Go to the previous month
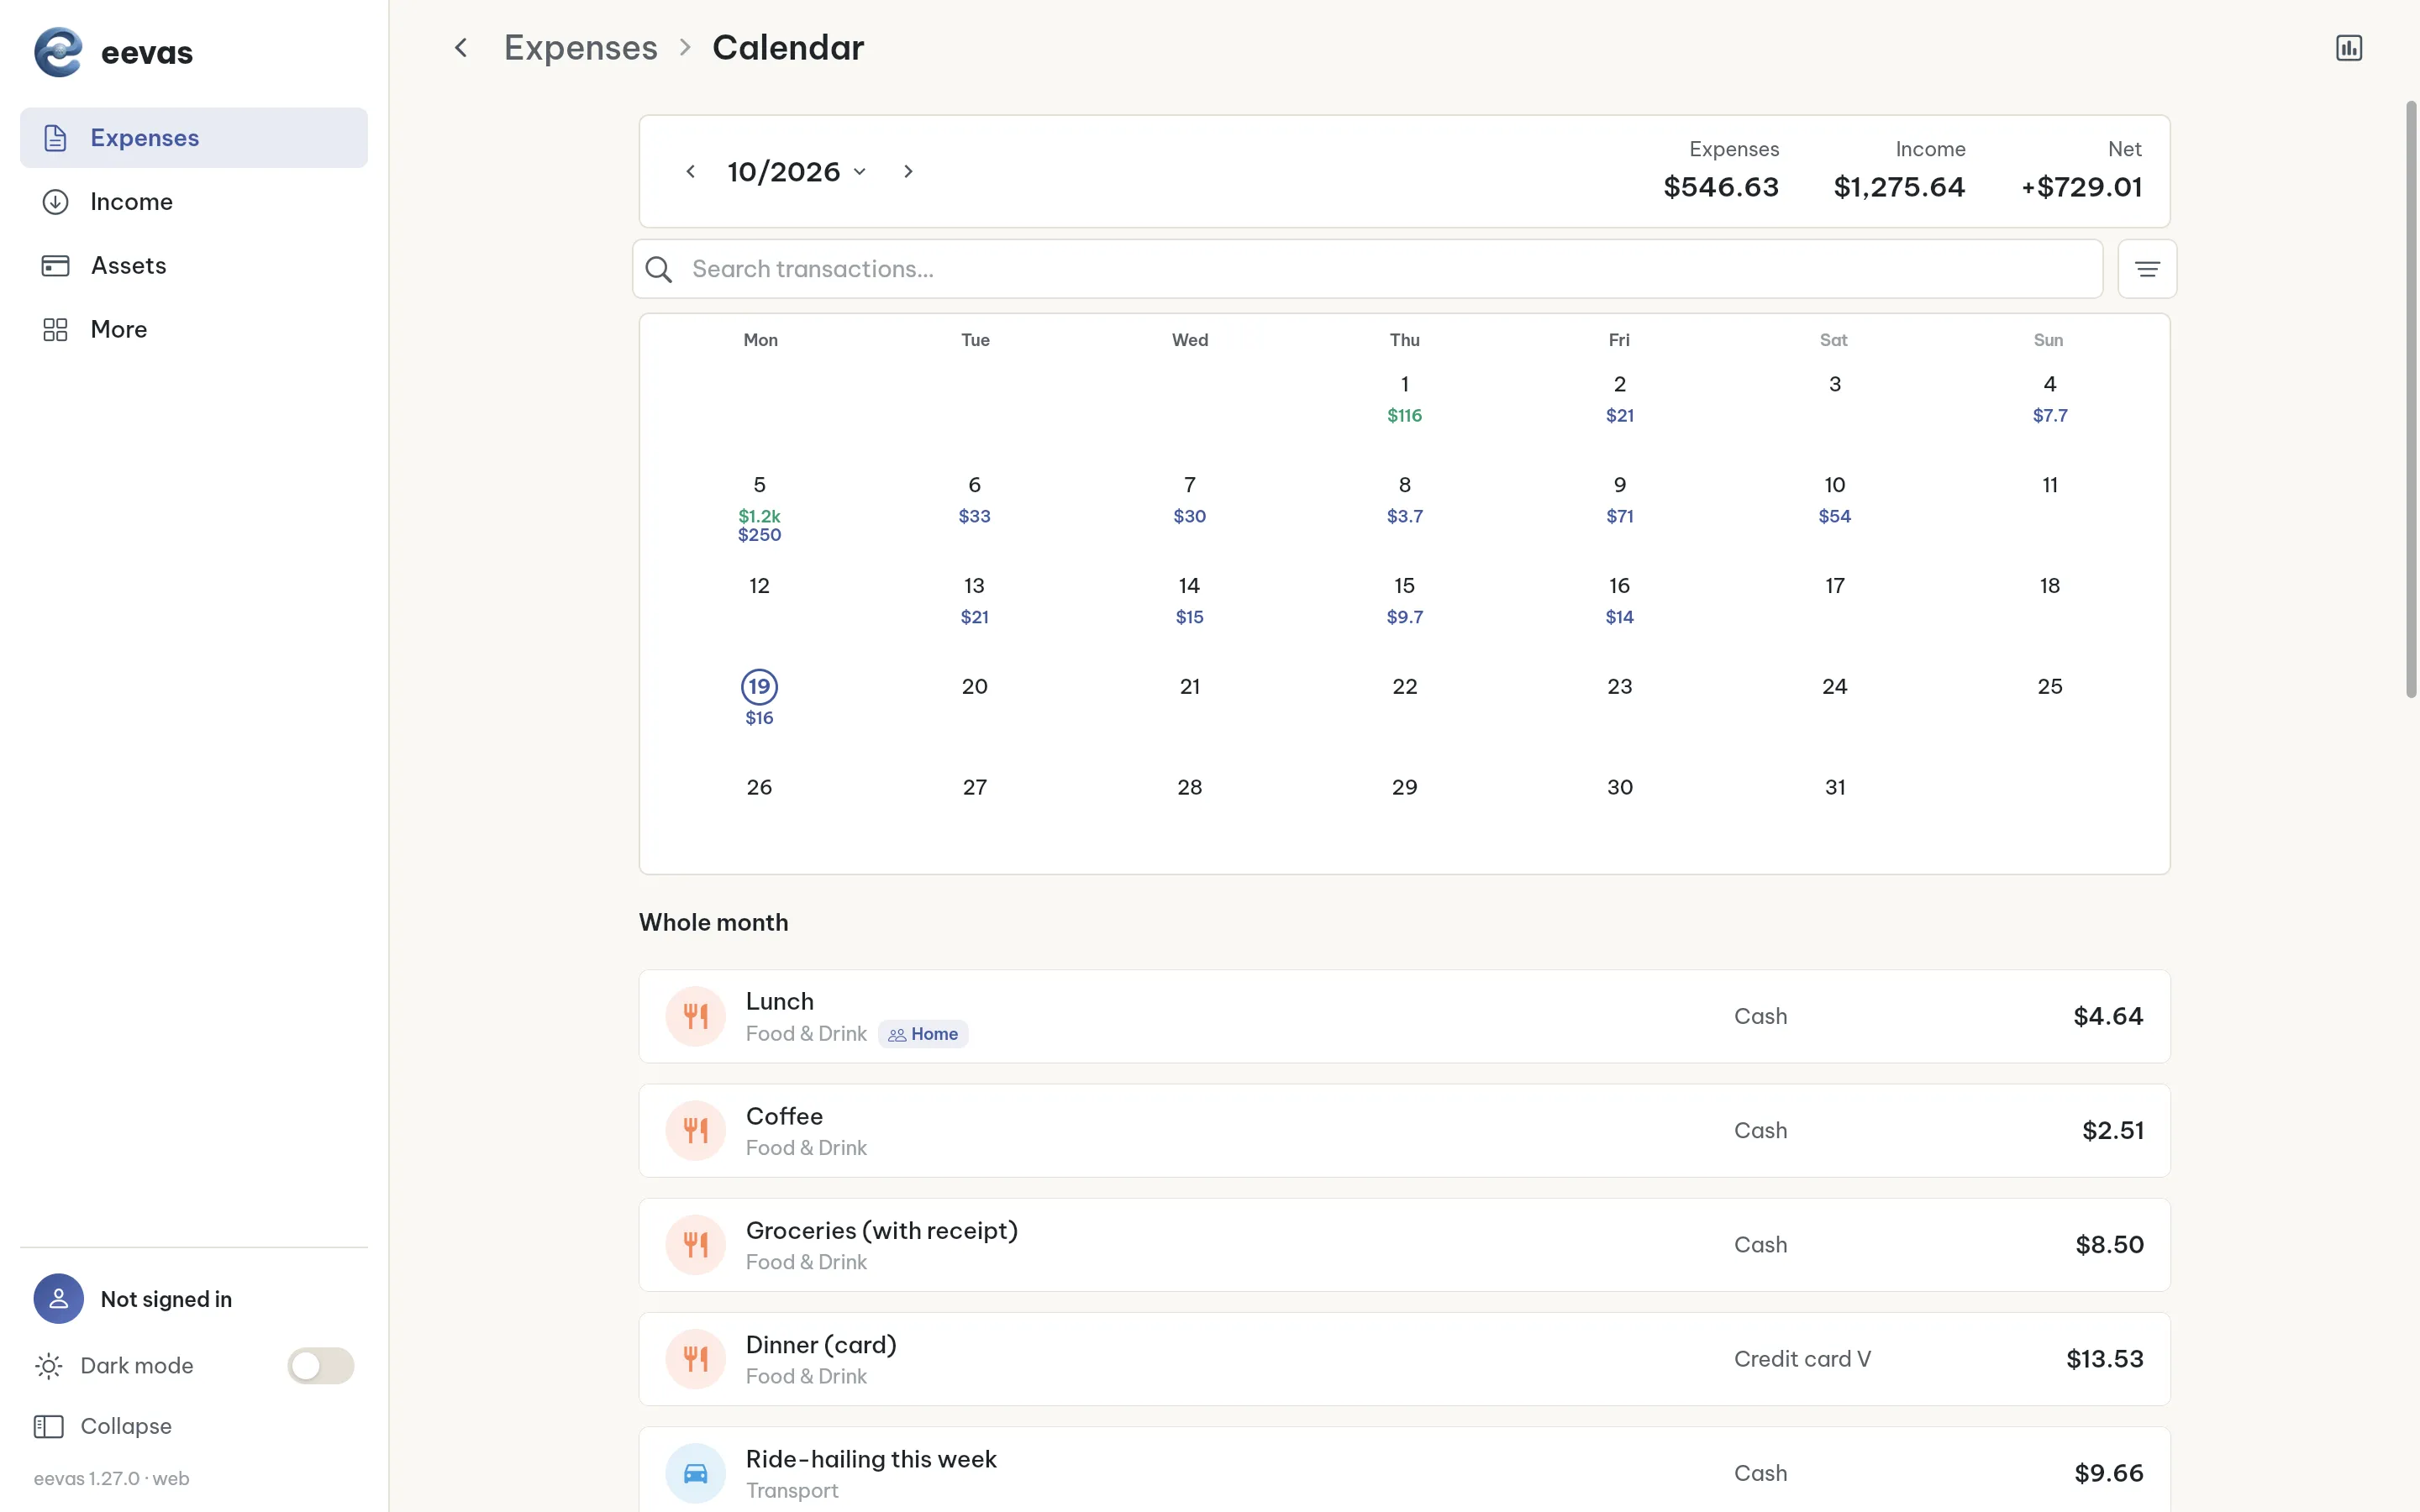 tap(690, 172)
